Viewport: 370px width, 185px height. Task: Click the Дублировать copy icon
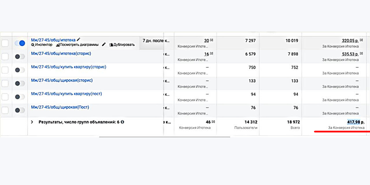111,45
